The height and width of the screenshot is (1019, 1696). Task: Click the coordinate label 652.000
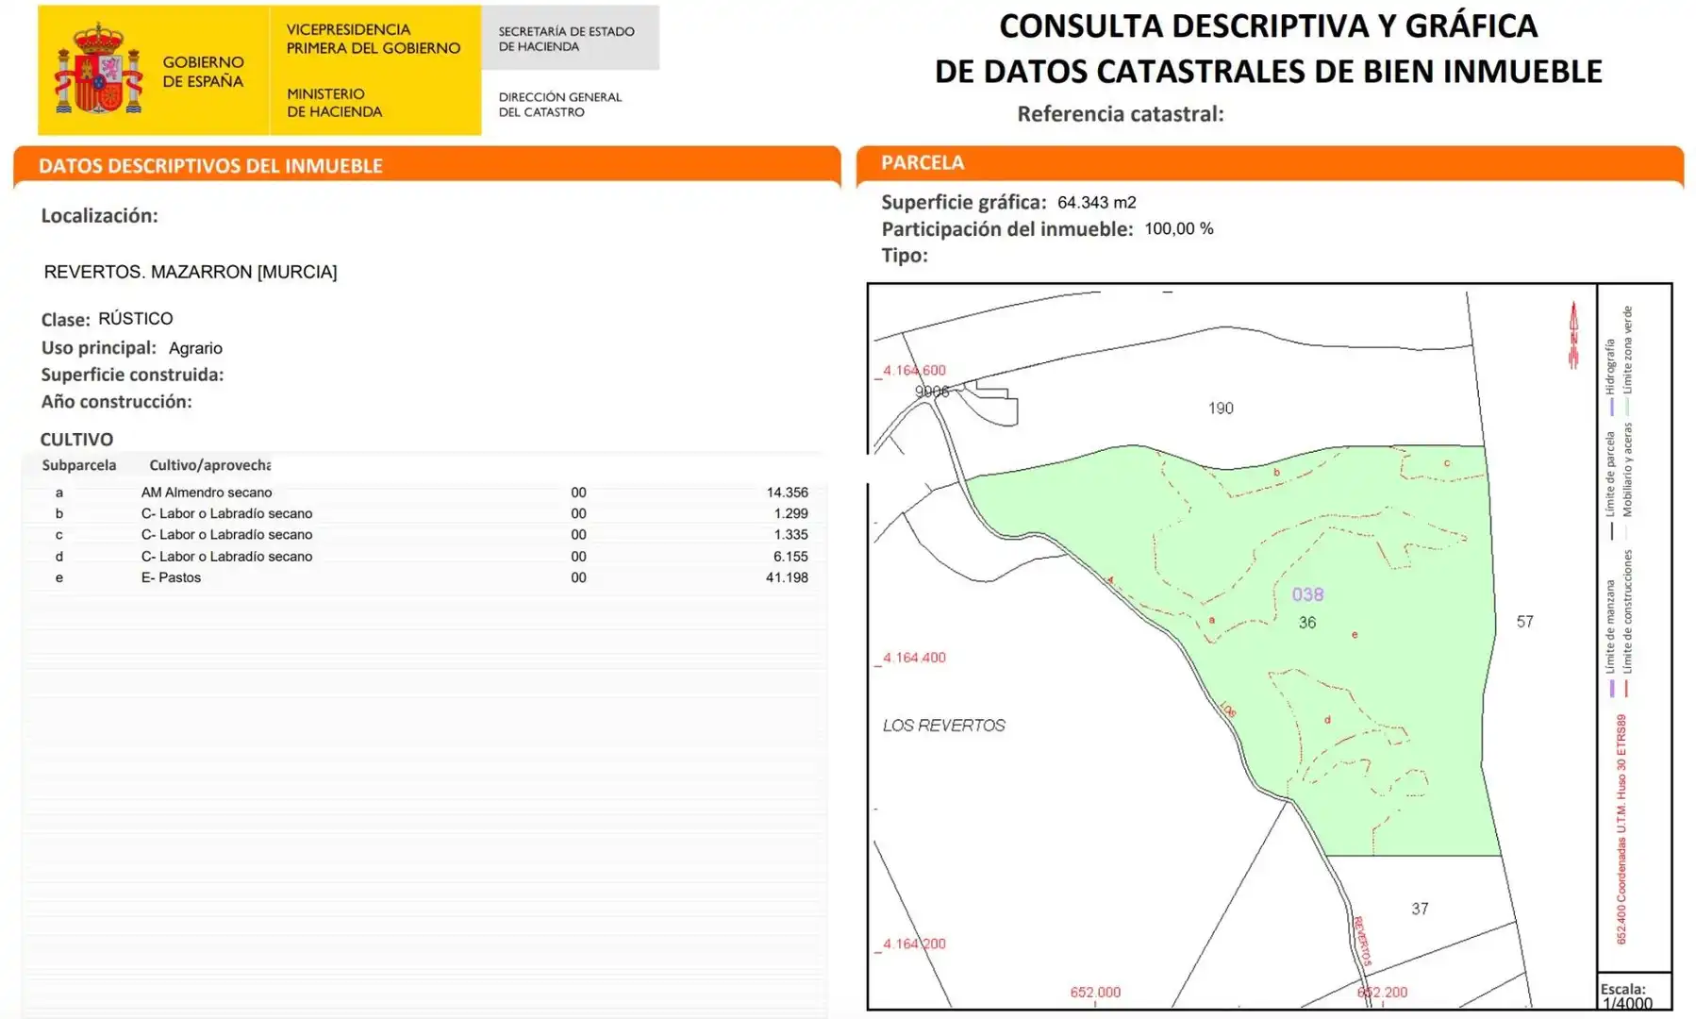pyautogui.click(x=1095, y=993)
